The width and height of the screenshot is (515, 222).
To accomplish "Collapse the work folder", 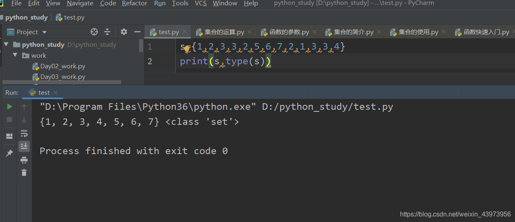I will [15, 55].
